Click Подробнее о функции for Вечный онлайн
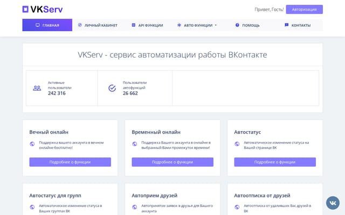 click(70, 162)
